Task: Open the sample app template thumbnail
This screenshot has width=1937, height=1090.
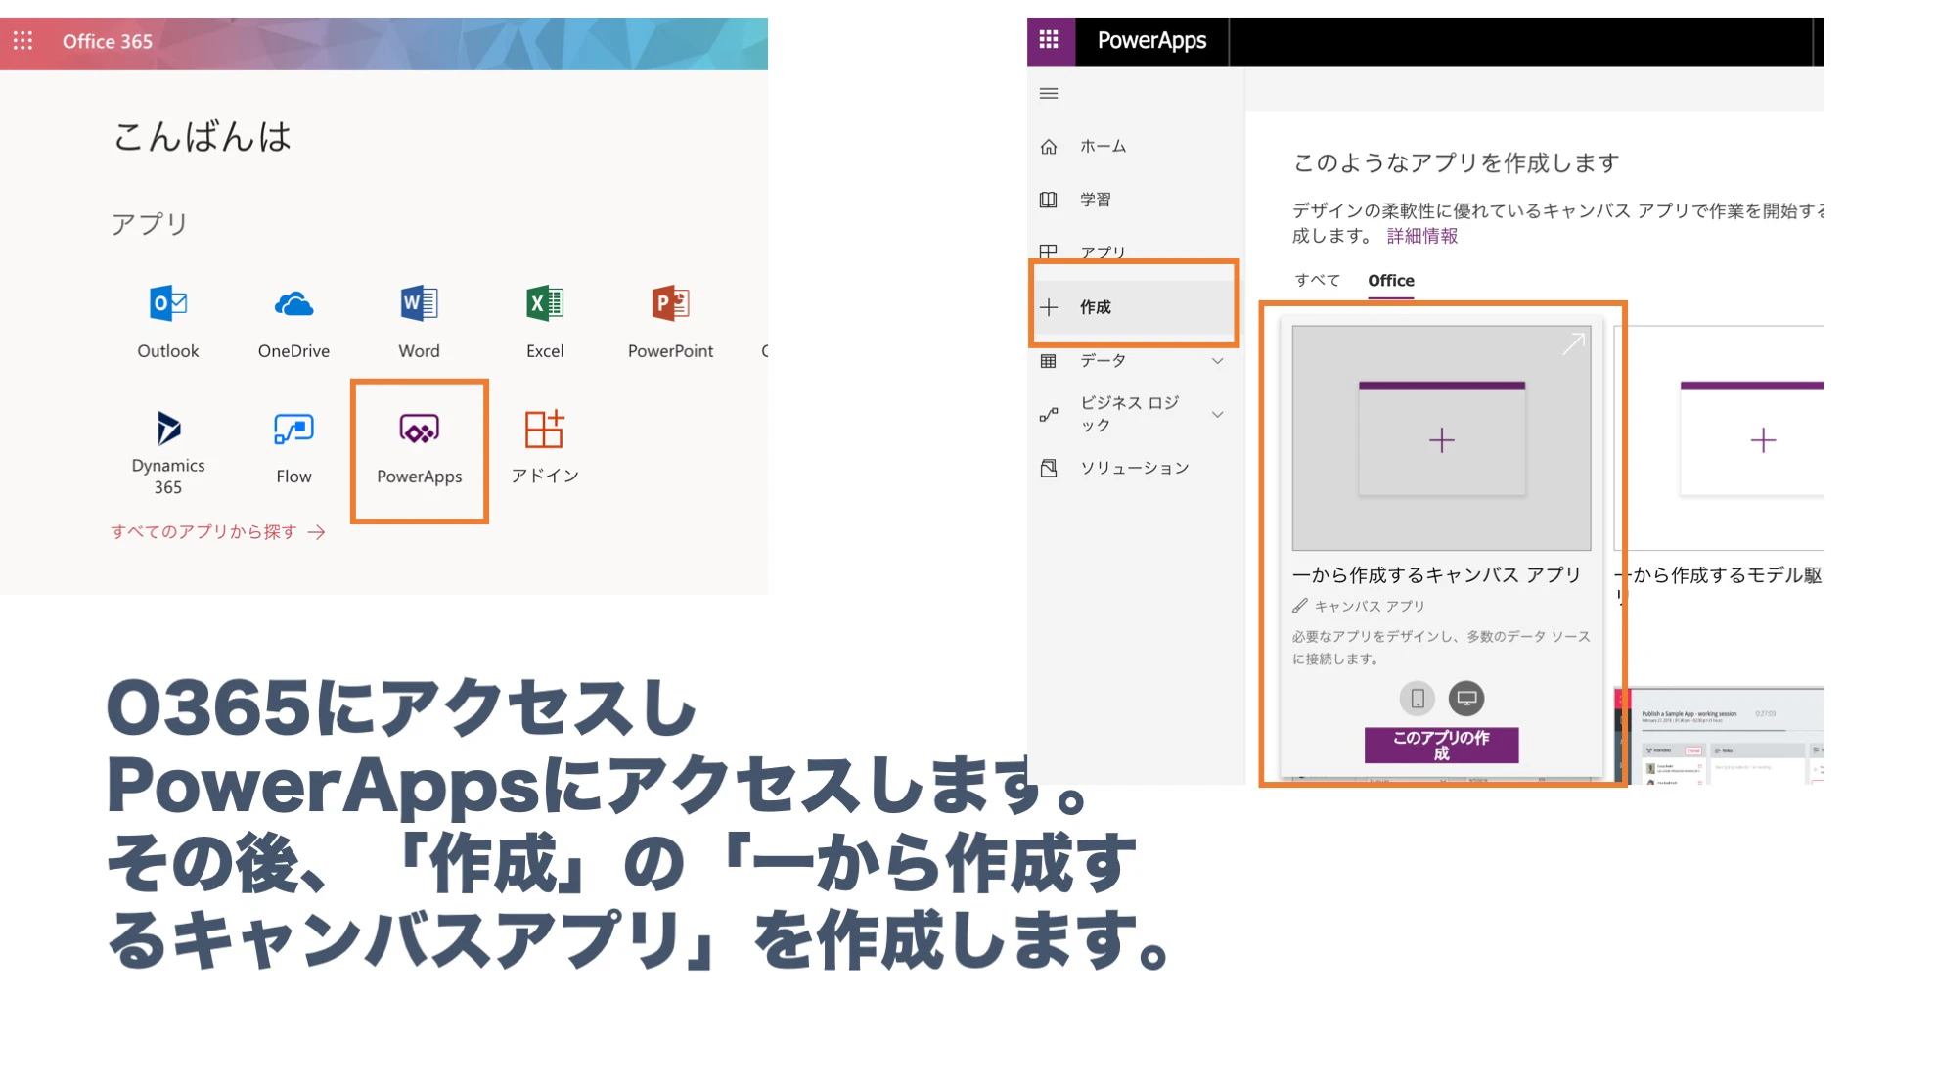Action: (x=1719, y=735)
